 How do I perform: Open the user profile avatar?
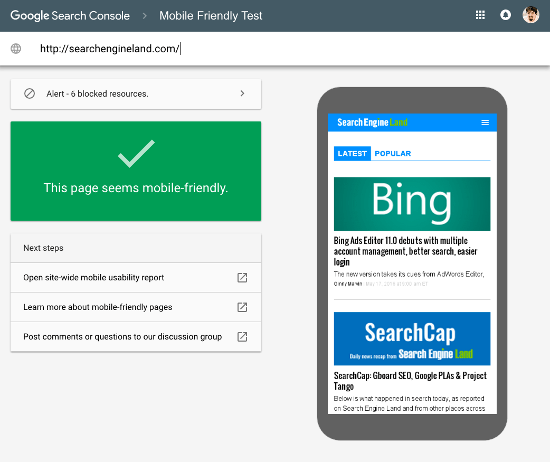point(531,15)
